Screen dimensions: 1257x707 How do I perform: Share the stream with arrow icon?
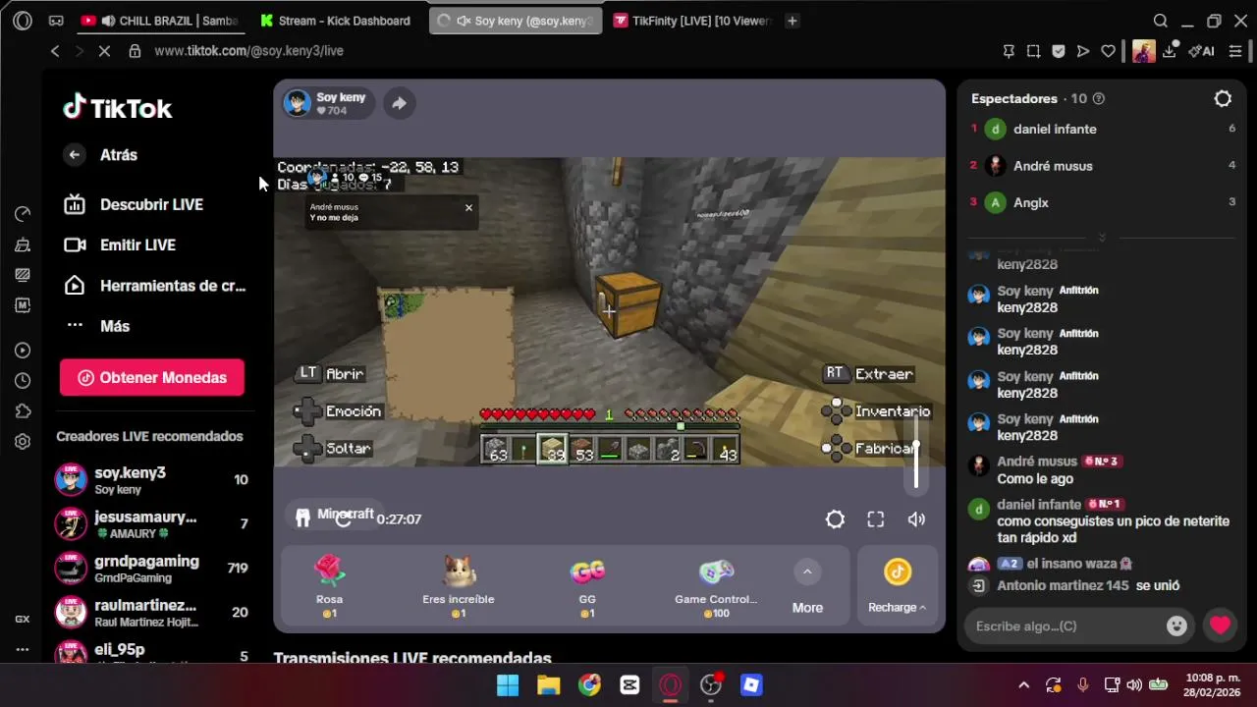point(399,103)
